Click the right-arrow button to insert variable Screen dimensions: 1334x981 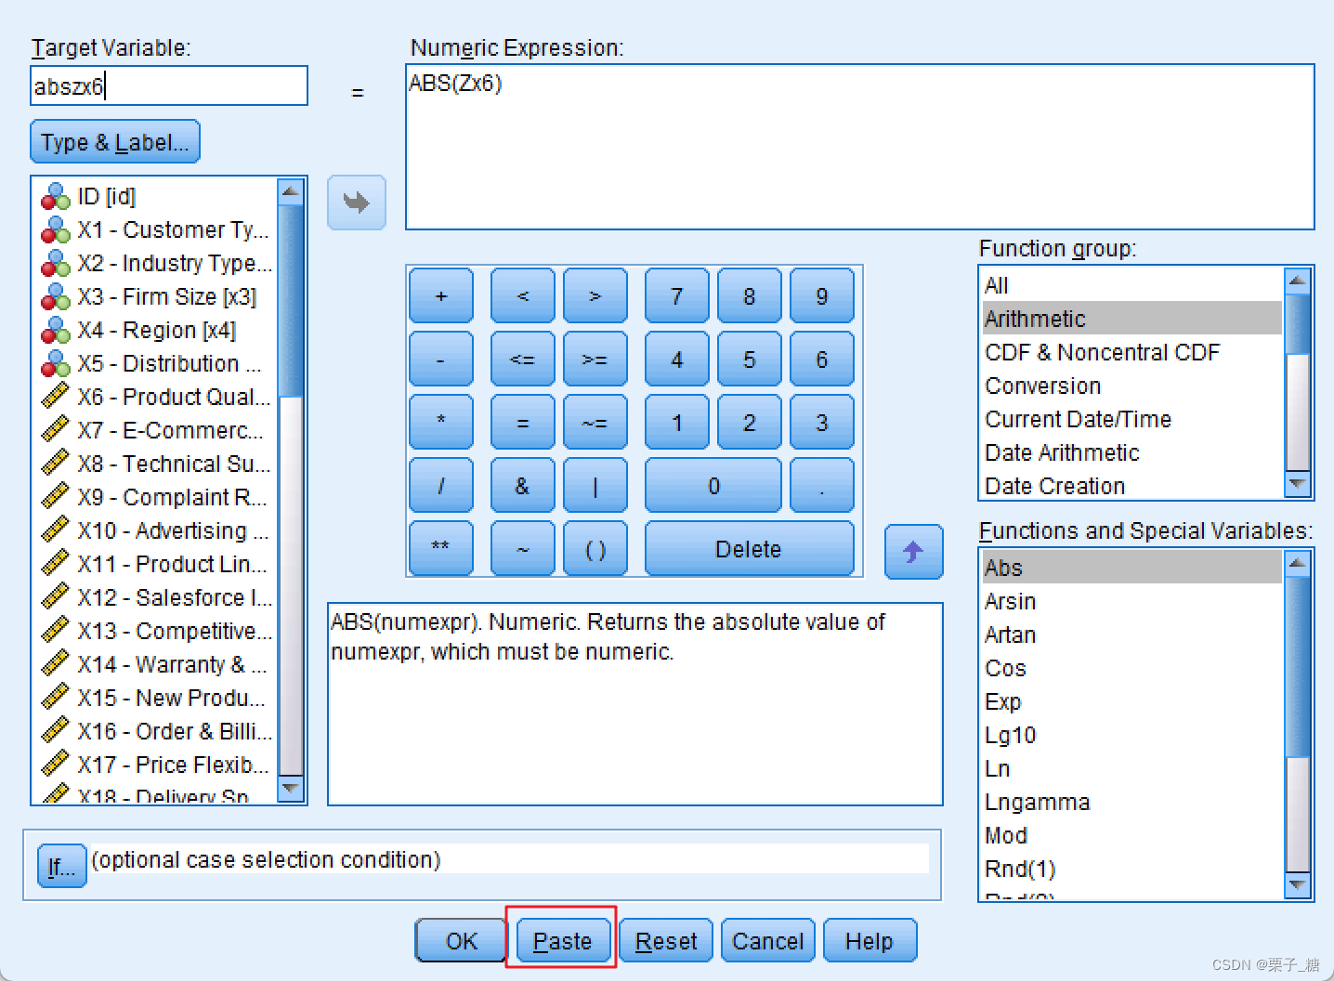coord(356,203)
